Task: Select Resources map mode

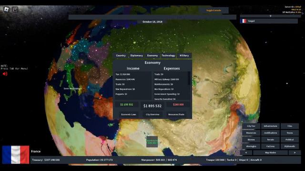Action: pos(251,133)
